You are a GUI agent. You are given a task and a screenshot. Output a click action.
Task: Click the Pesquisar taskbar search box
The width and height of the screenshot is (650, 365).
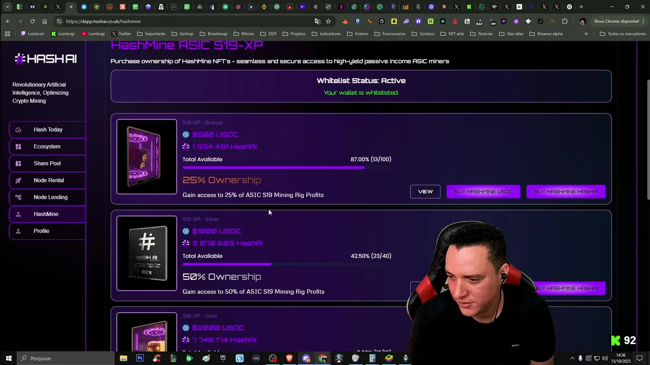pyautogui.click(x=65, y=358)
